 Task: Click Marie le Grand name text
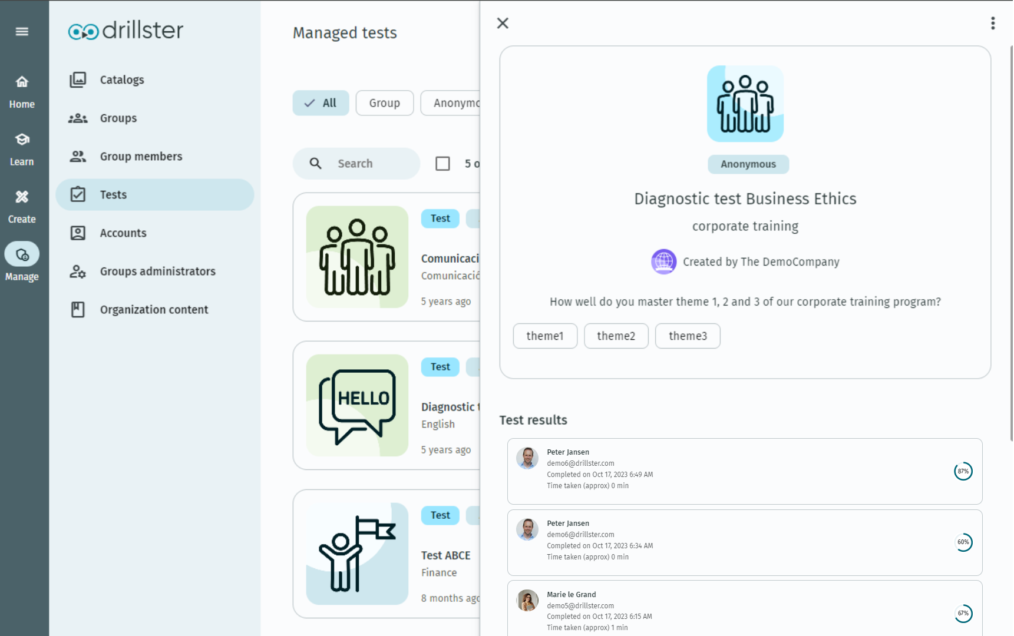point(572,595)
